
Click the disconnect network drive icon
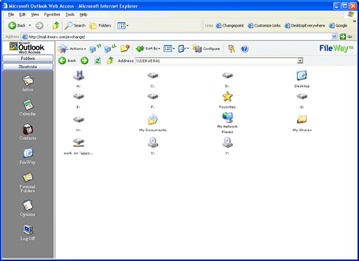(x=110, y=49)
